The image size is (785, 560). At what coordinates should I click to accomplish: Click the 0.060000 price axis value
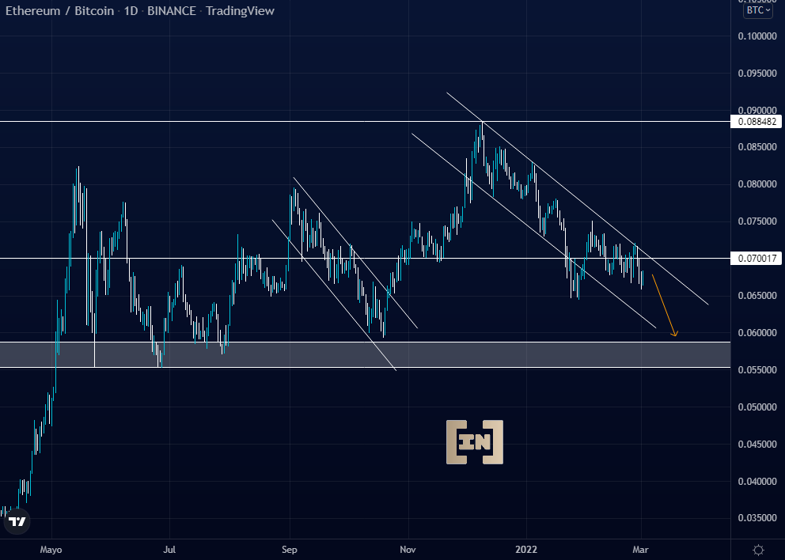[x=757, y=333]
